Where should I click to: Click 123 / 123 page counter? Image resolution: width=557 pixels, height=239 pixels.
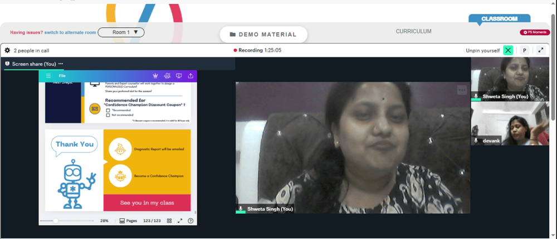pos(152,221)
